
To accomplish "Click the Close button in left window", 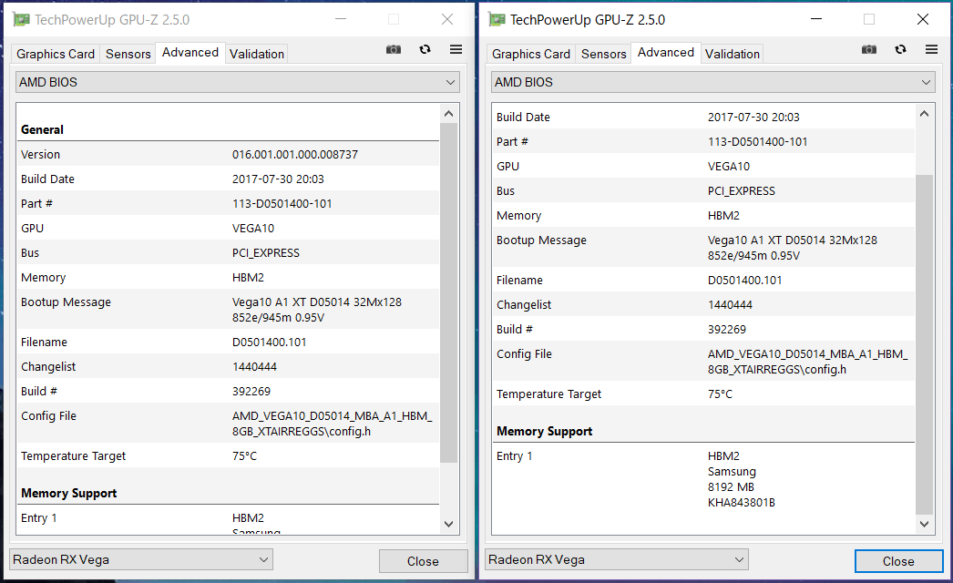I will [x=423, y=561].
